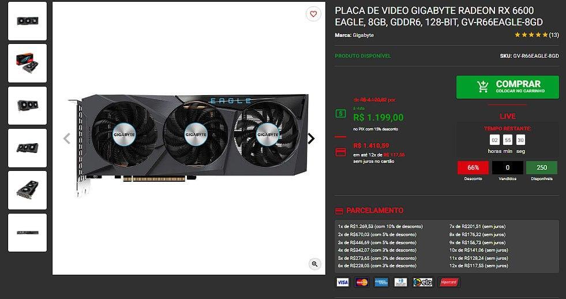Click the Gigabyte brand link
Image resolution: width=566 pixels, height=299 pixels.
pos(363,35)
